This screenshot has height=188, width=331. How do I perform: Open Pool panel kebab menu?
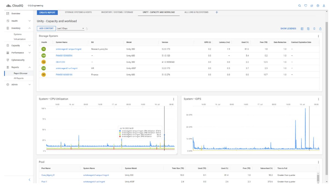click(x=318, y=162)
